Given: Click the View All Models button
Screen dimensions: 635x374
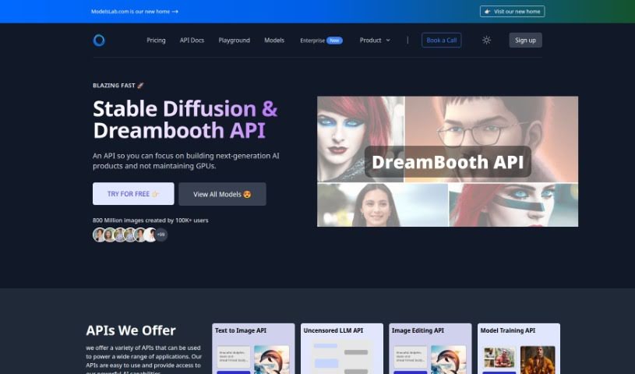Looking at the screenshot, I should [x=222, y=194].
